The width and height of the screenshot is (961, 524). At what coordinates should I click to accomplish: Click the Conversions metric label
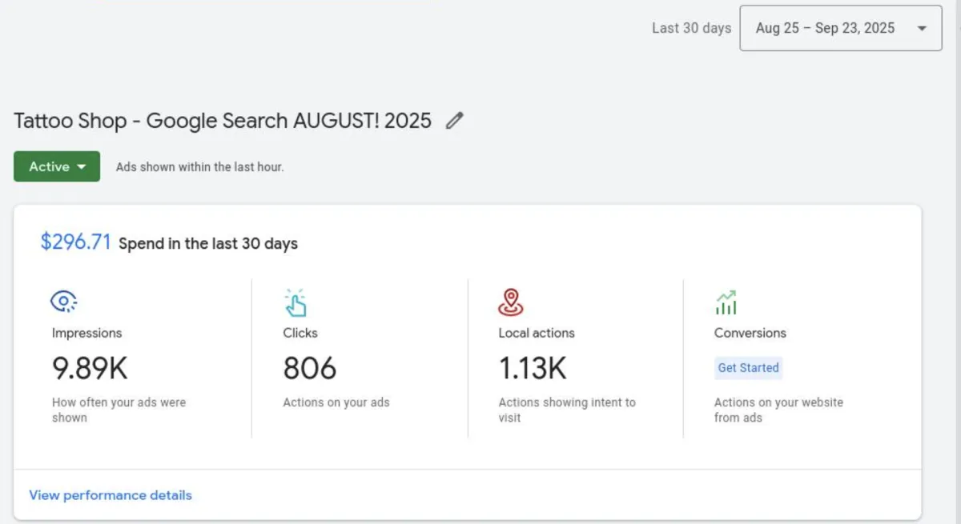pyautogui.click(x=750, y=333)
